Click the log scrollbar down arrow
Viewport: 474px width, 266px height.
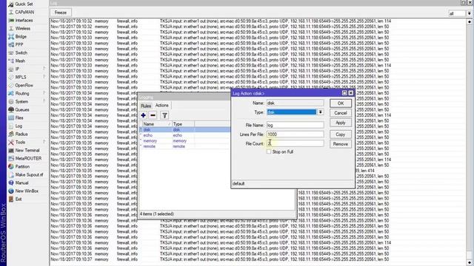[469, 263]
